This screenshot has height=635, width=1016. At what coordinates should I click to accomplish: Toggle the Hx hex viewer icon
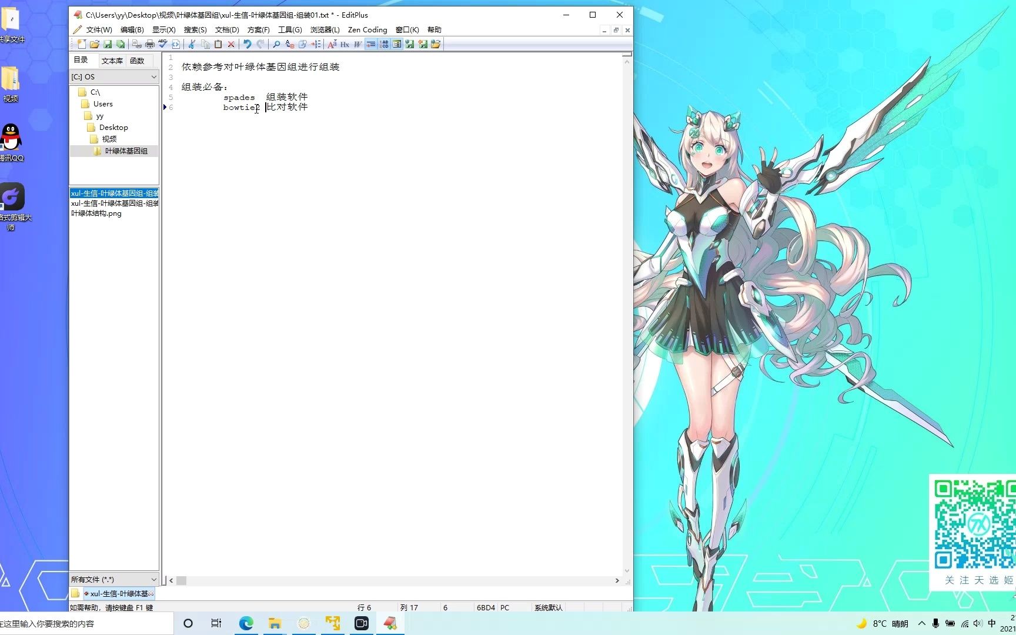[x=345, y=44]
